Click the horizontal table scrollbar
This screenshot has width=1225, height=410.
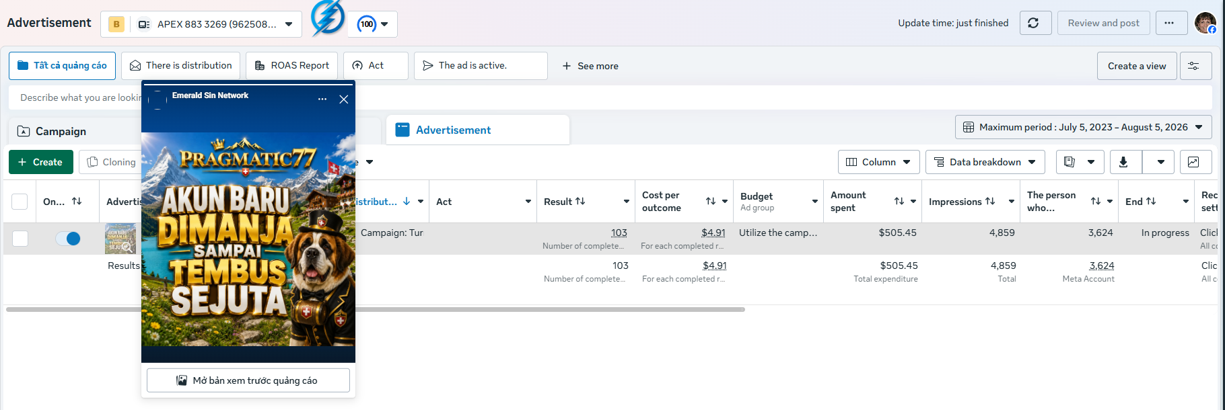coord(376,309)
